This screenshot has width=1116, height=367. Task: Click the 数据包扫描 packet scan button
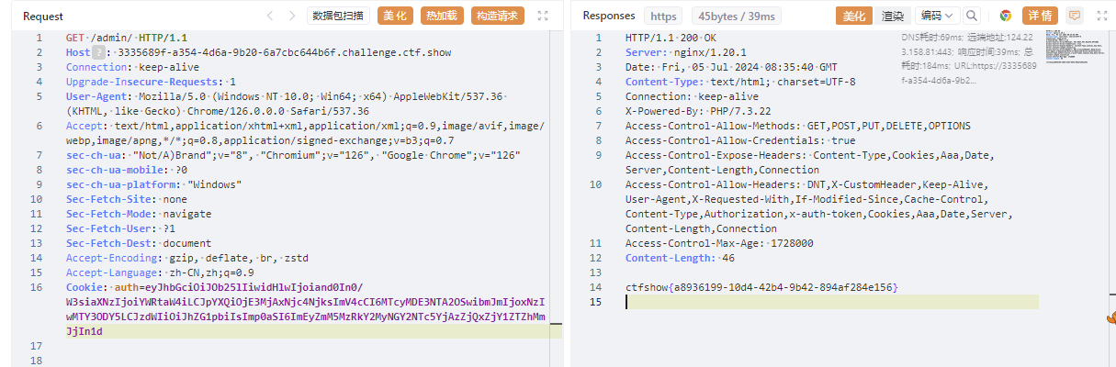(x=338, y=16)
